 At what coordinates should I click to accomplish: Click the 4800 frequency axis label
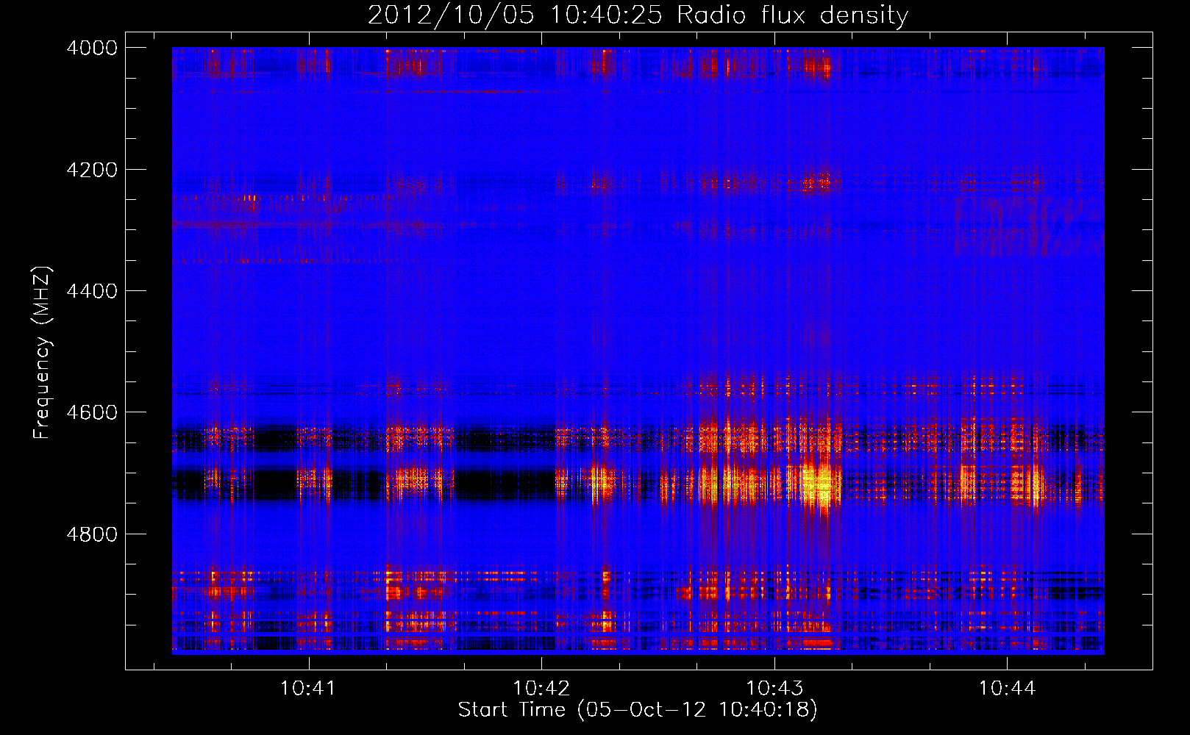(x=92, y=534)
